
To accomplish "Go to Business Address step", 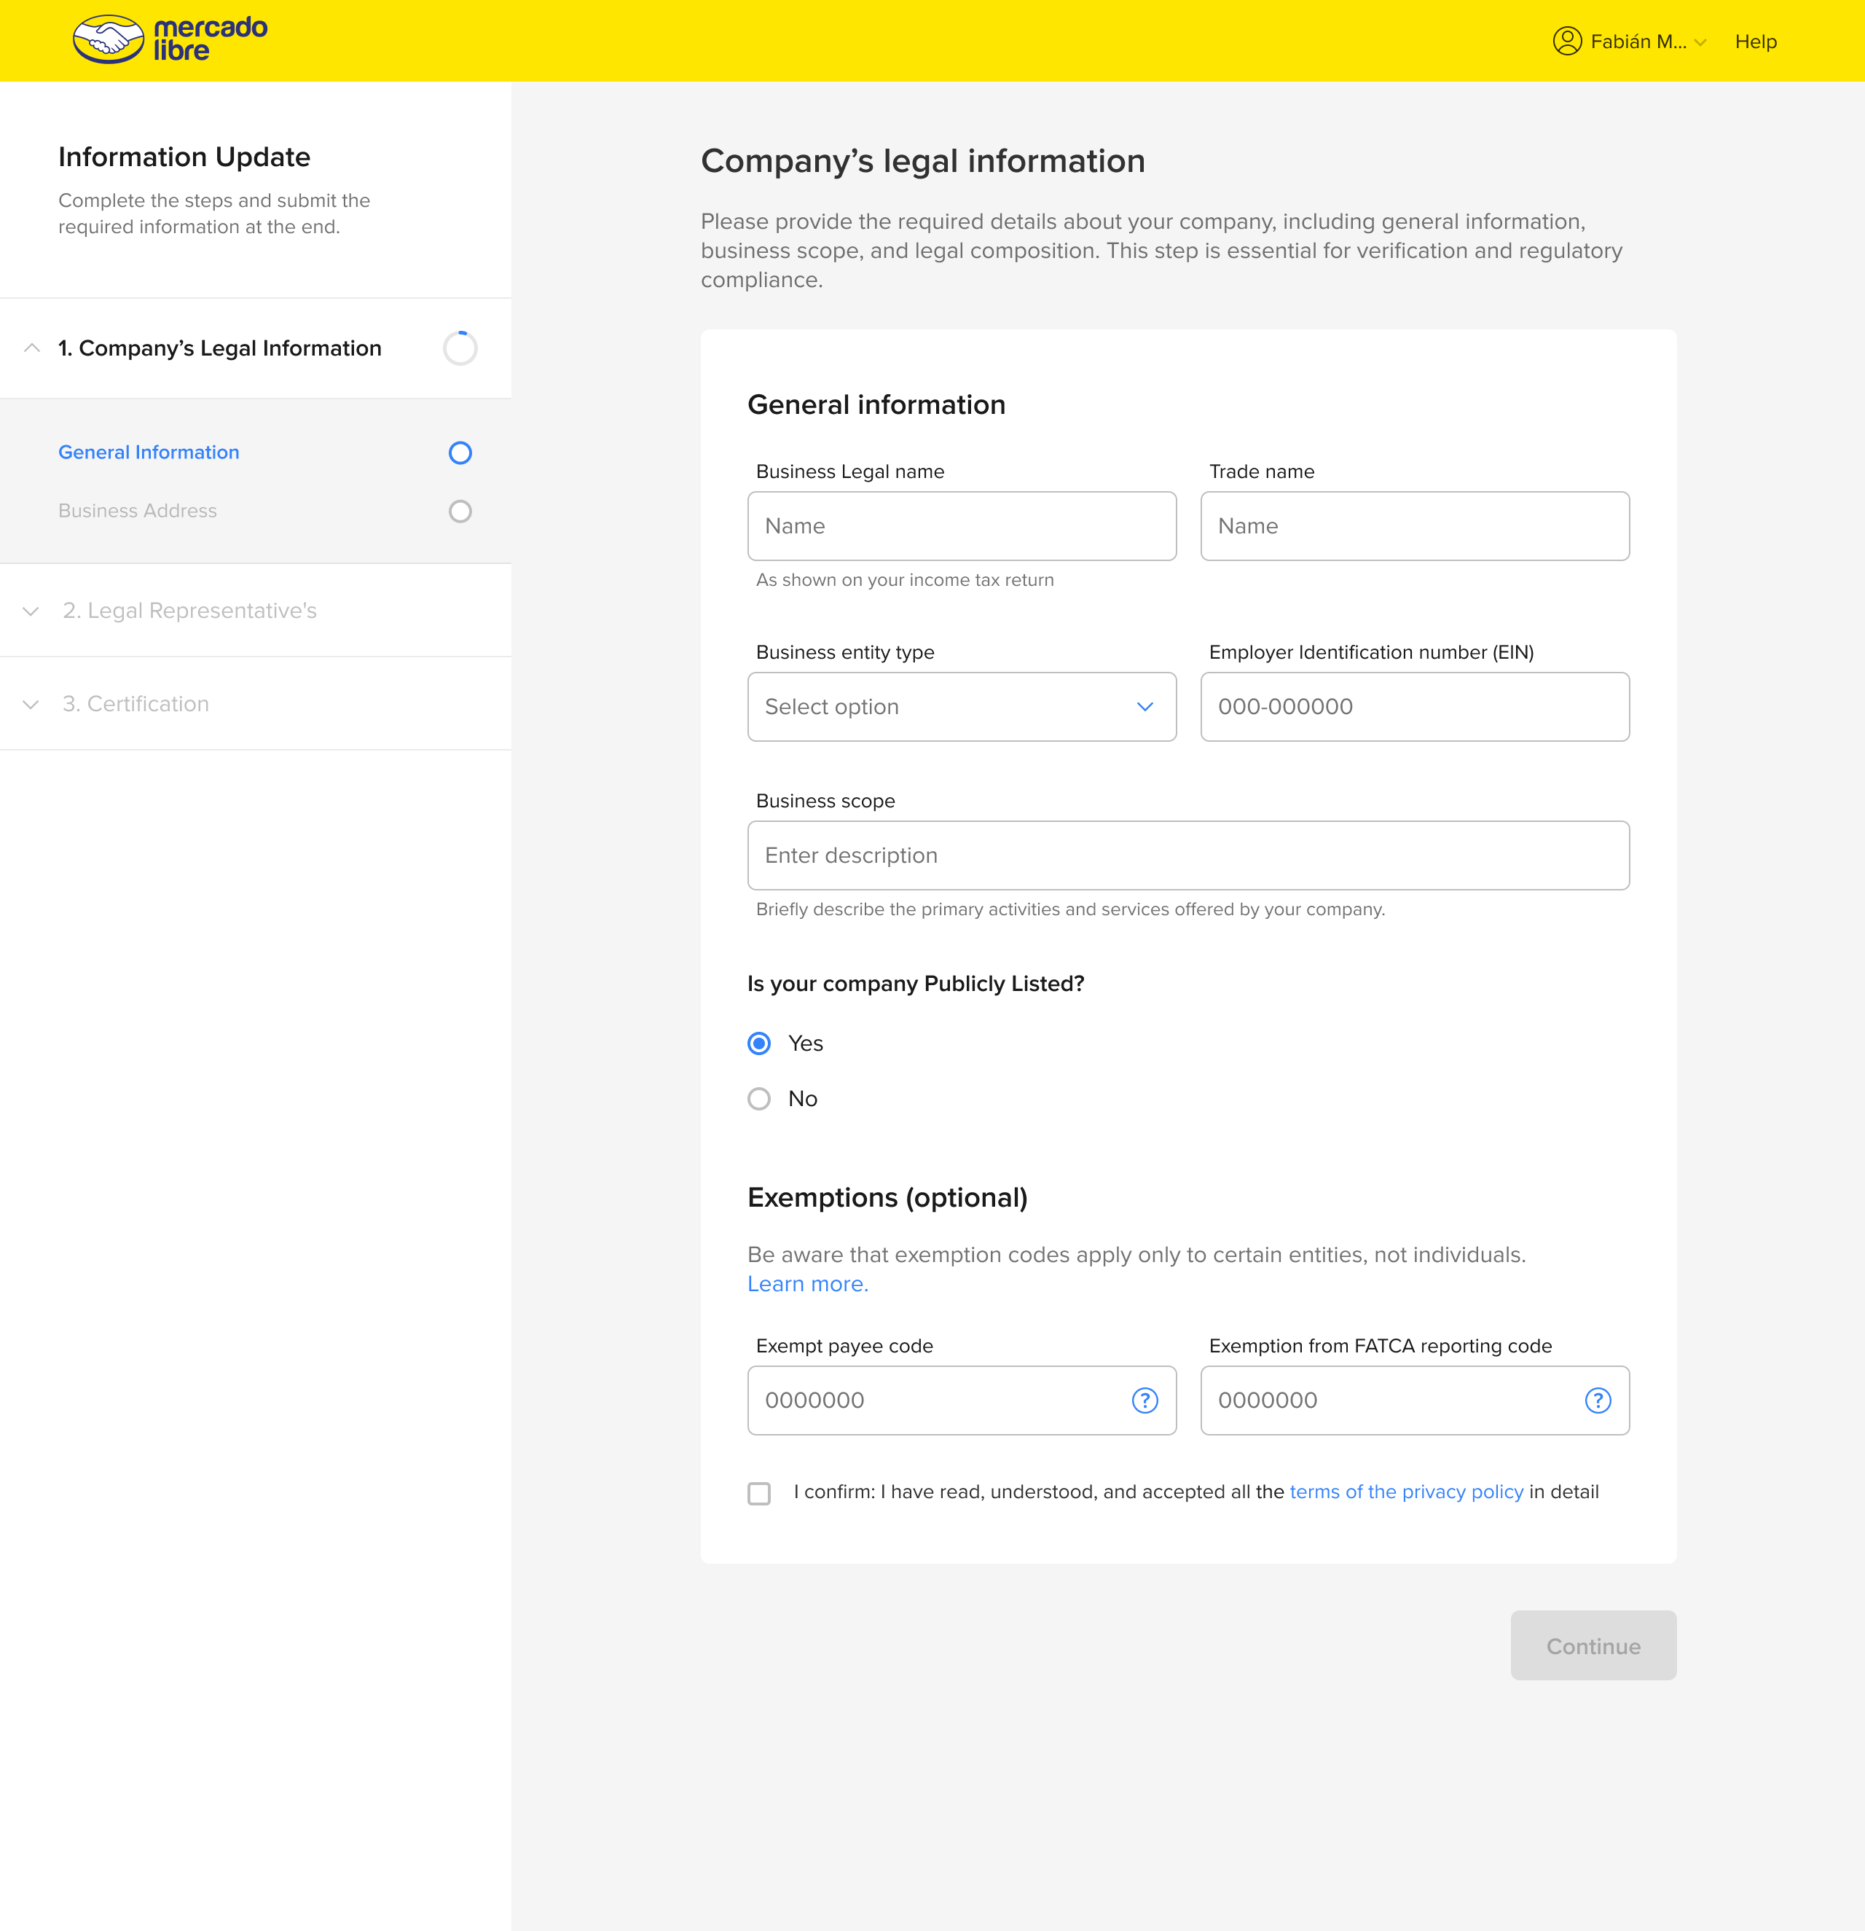I will [138, 510].
